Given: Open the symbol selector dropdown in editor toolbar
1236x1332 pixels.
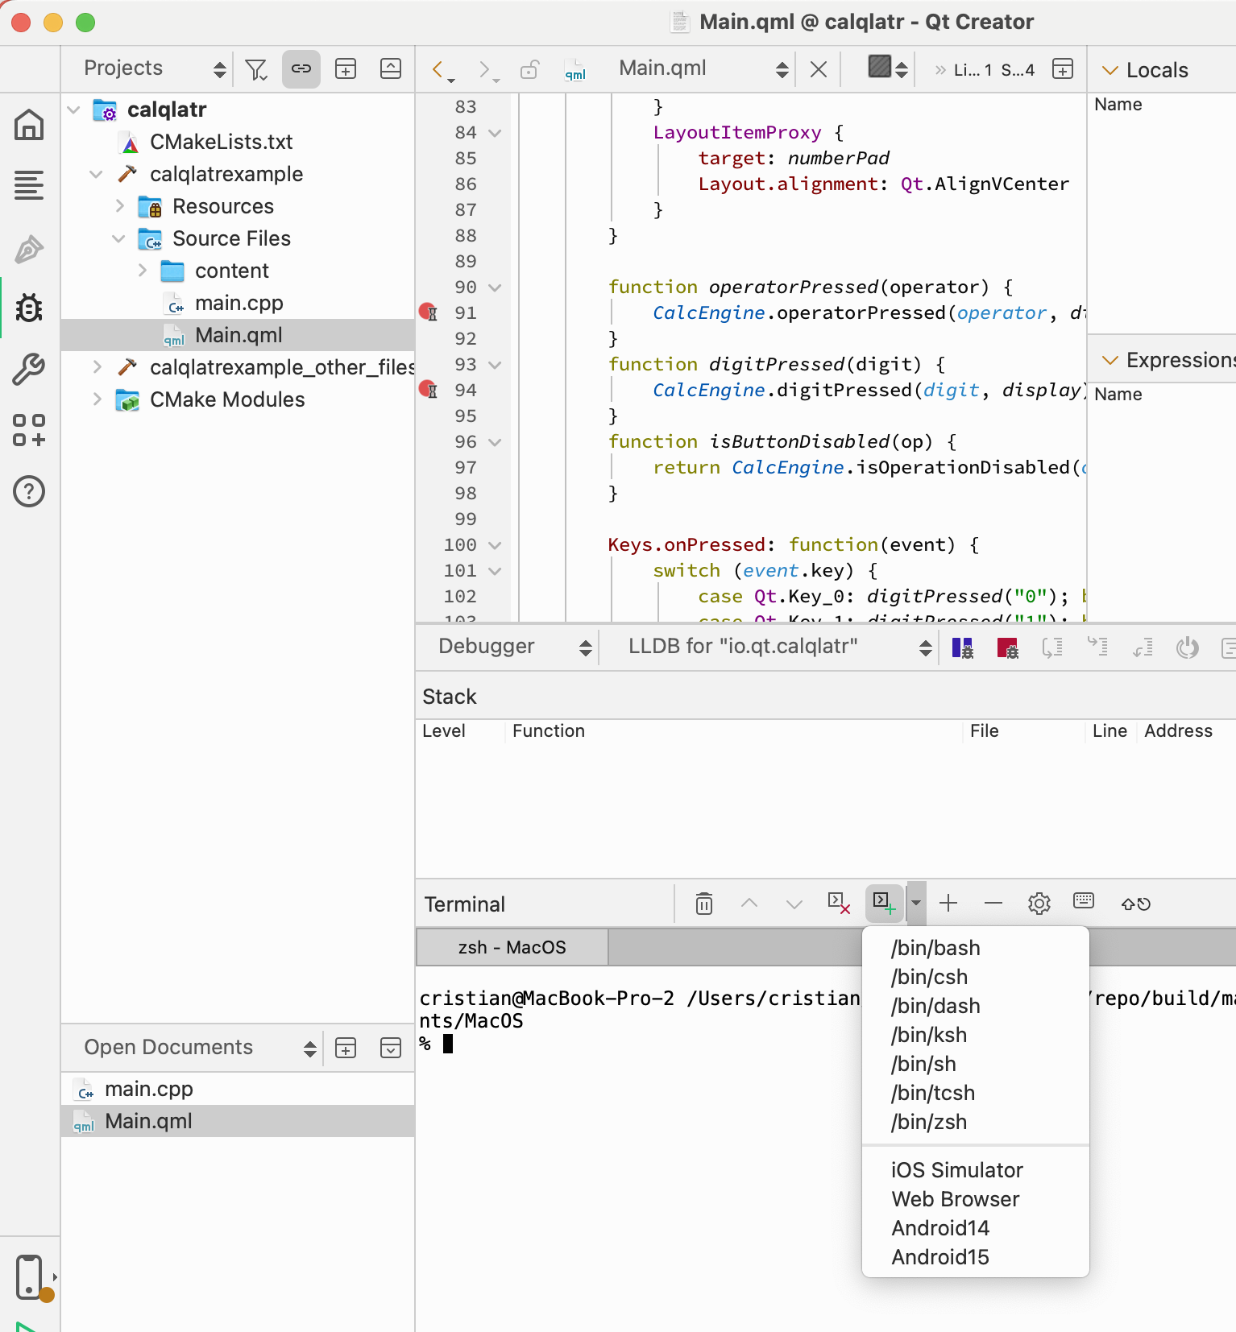Looking at the screenshot, I should [889, 68].
